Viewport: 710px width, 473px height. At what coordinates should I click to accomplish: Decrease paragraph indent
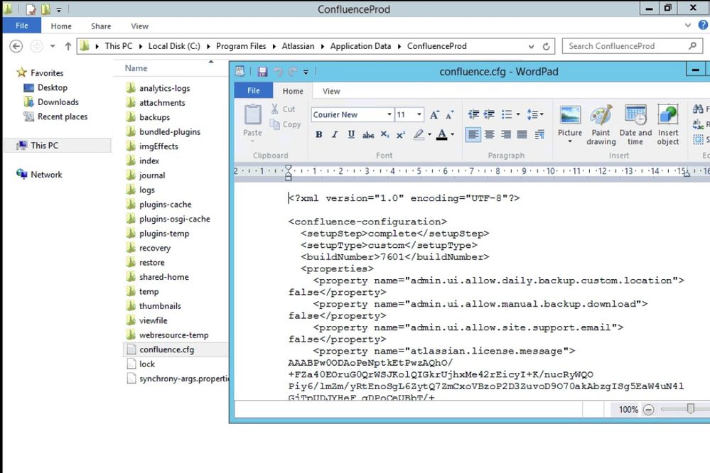(473, 114)
